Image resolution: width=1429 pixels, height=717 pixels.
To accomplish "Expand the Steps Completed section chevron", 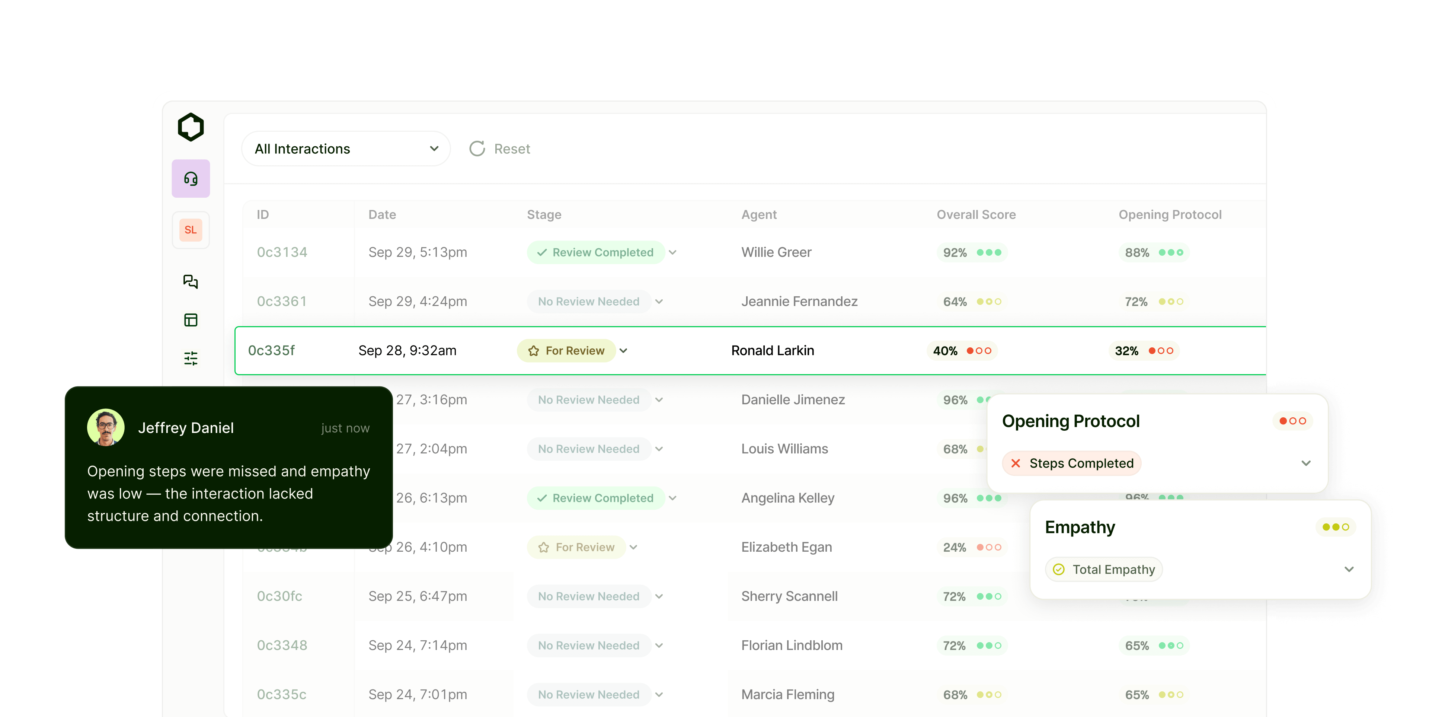I will (1306, 463).
